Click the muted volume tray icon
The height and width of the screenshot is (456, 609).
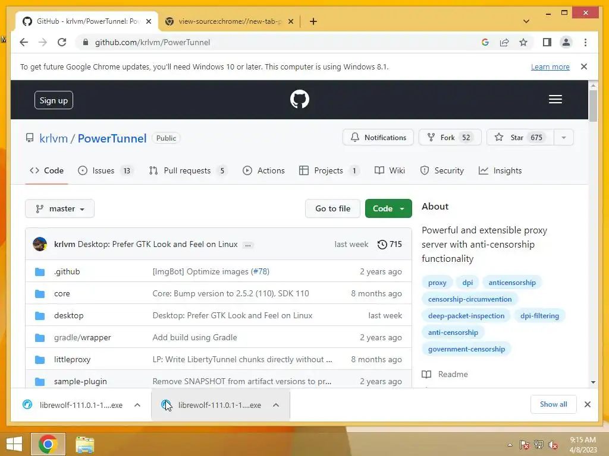click(x=553, y=445)
